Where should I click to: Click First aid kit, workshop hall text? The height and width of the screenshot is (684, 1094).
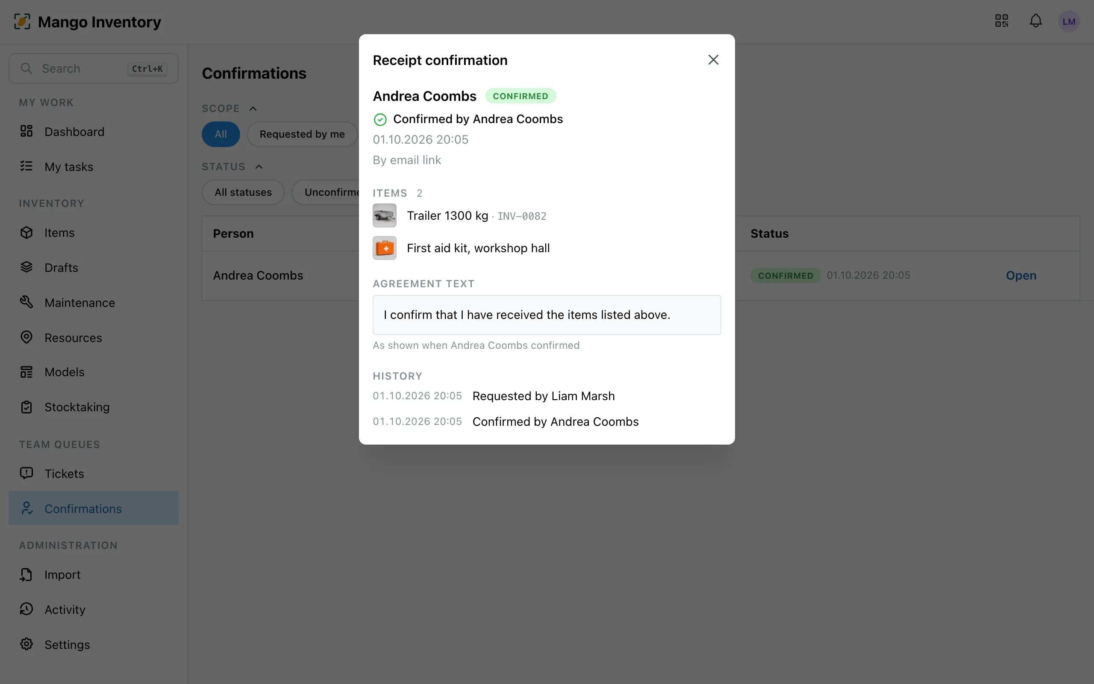coord(478,248)
